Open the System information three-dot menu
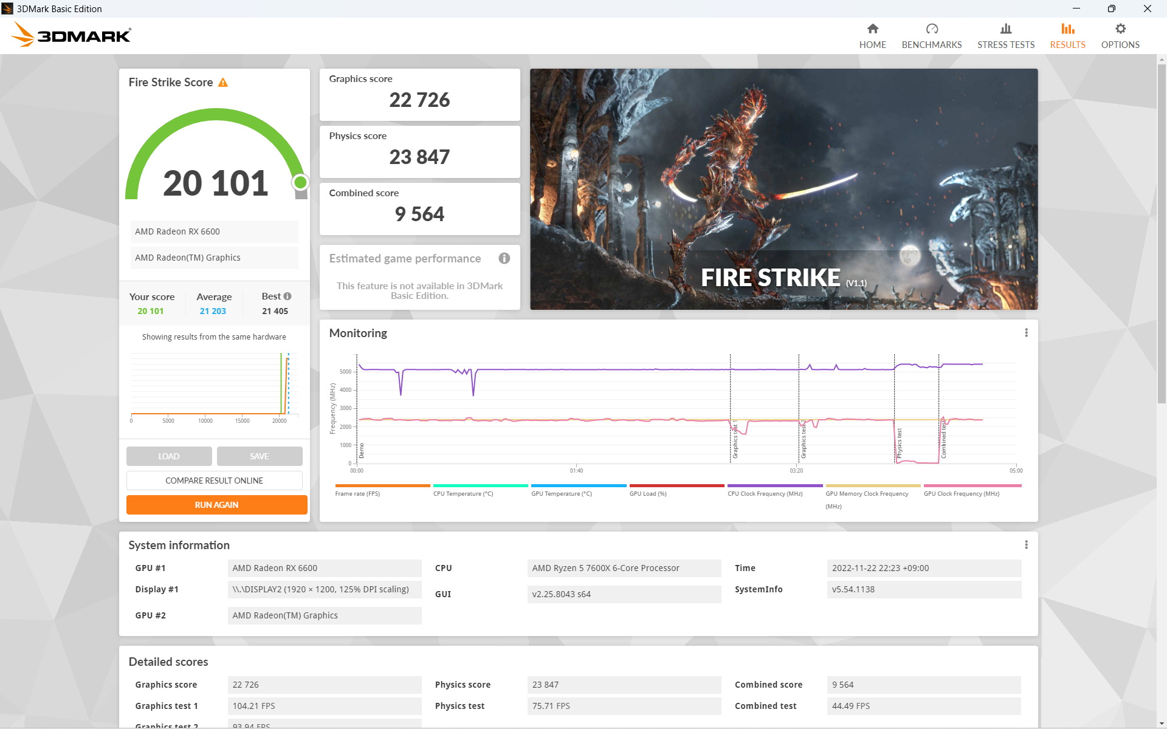Image resolution: width=1167 pixels, height=729 pixels. pyautogui.click(x=1026, y=545)
